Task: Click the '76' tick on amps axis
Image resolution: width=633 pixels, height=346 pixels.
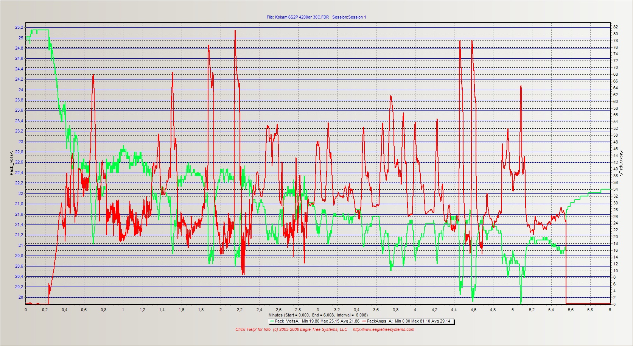Action: coord(616,47)
